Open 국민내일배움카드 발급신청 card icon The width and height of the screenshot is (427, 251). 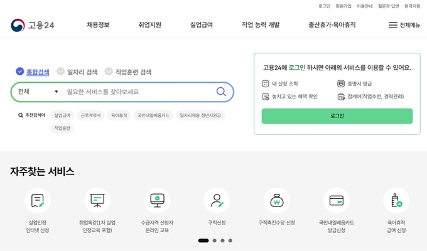[x=337, y=201]
